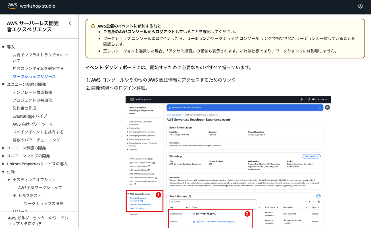
Task: Click the ホスティングオプション label
Action: point(34,180)
